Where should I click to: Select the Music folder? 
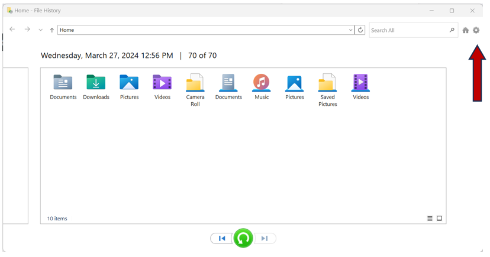click(262, 87)
